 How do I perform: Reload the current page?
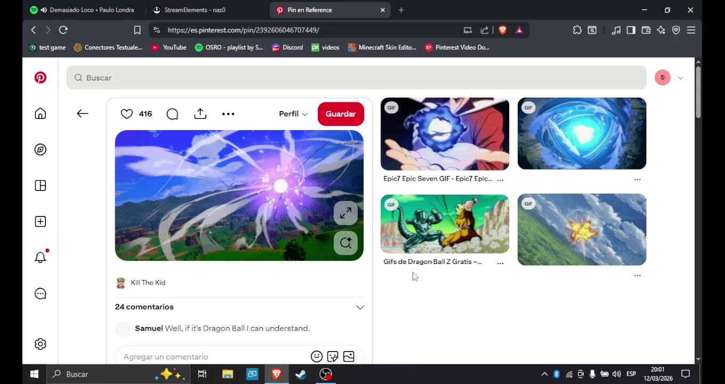tap(63, 30)
